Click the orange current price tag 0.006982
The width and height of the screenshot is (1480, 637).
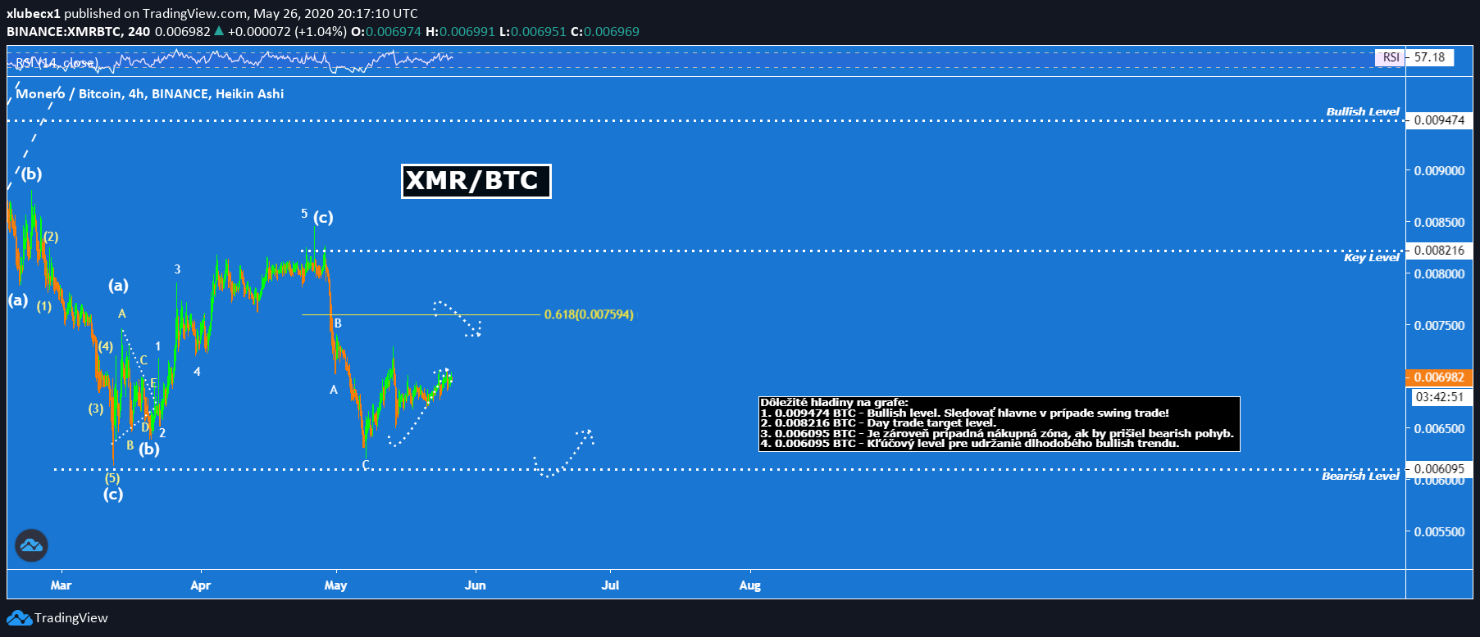1438,377
